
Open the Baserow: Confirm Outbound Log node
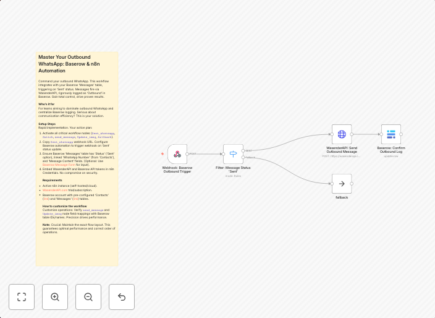[x=391, y=134]
